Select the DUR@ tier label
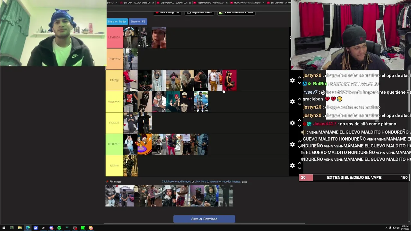Image resolution: width=411 pixels, height=231 pixels. tap(114, 80)
